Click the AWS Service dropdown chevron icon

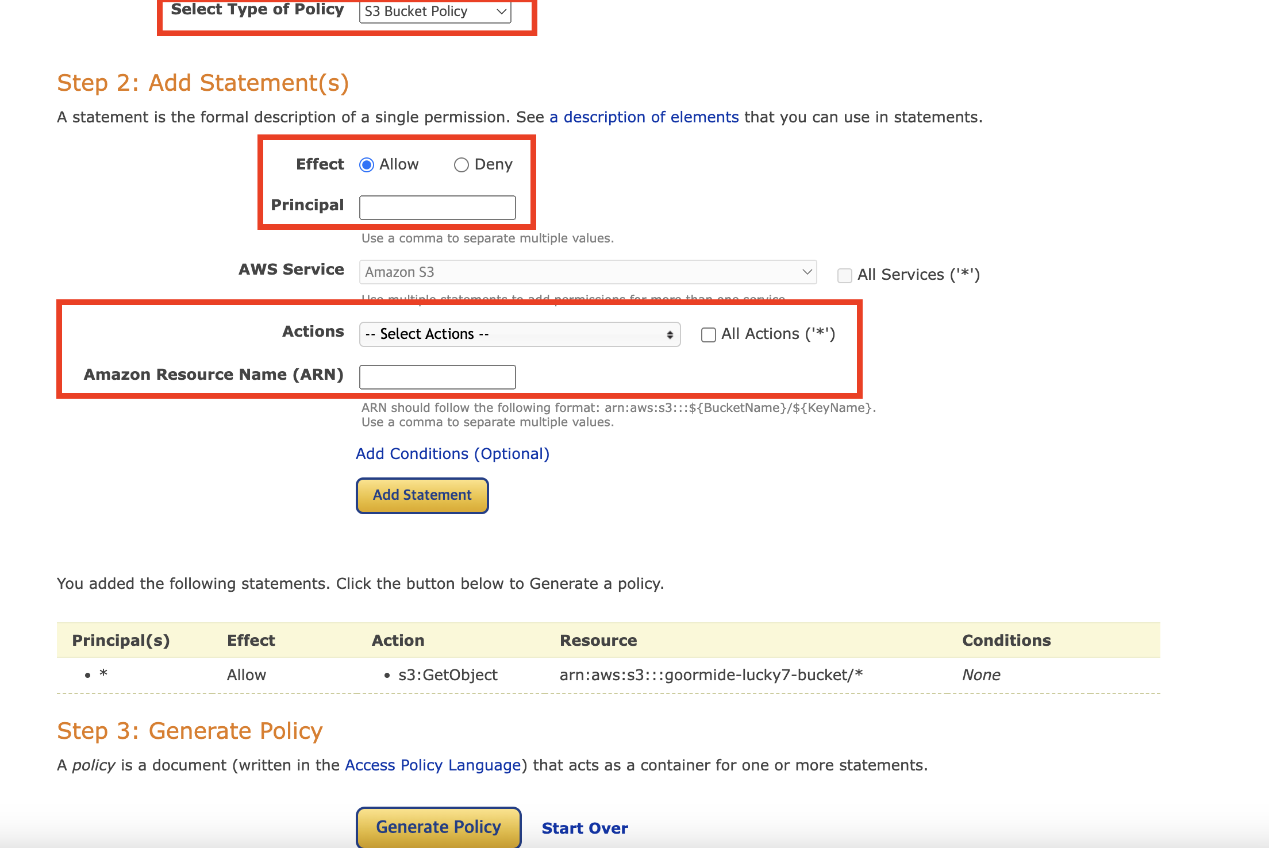click(807, 272)
